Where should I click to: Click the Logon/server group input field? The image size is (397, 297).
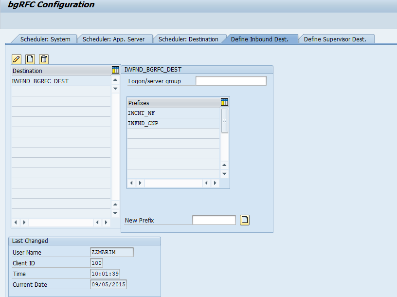pyautogui.click(x=231, y=81)
